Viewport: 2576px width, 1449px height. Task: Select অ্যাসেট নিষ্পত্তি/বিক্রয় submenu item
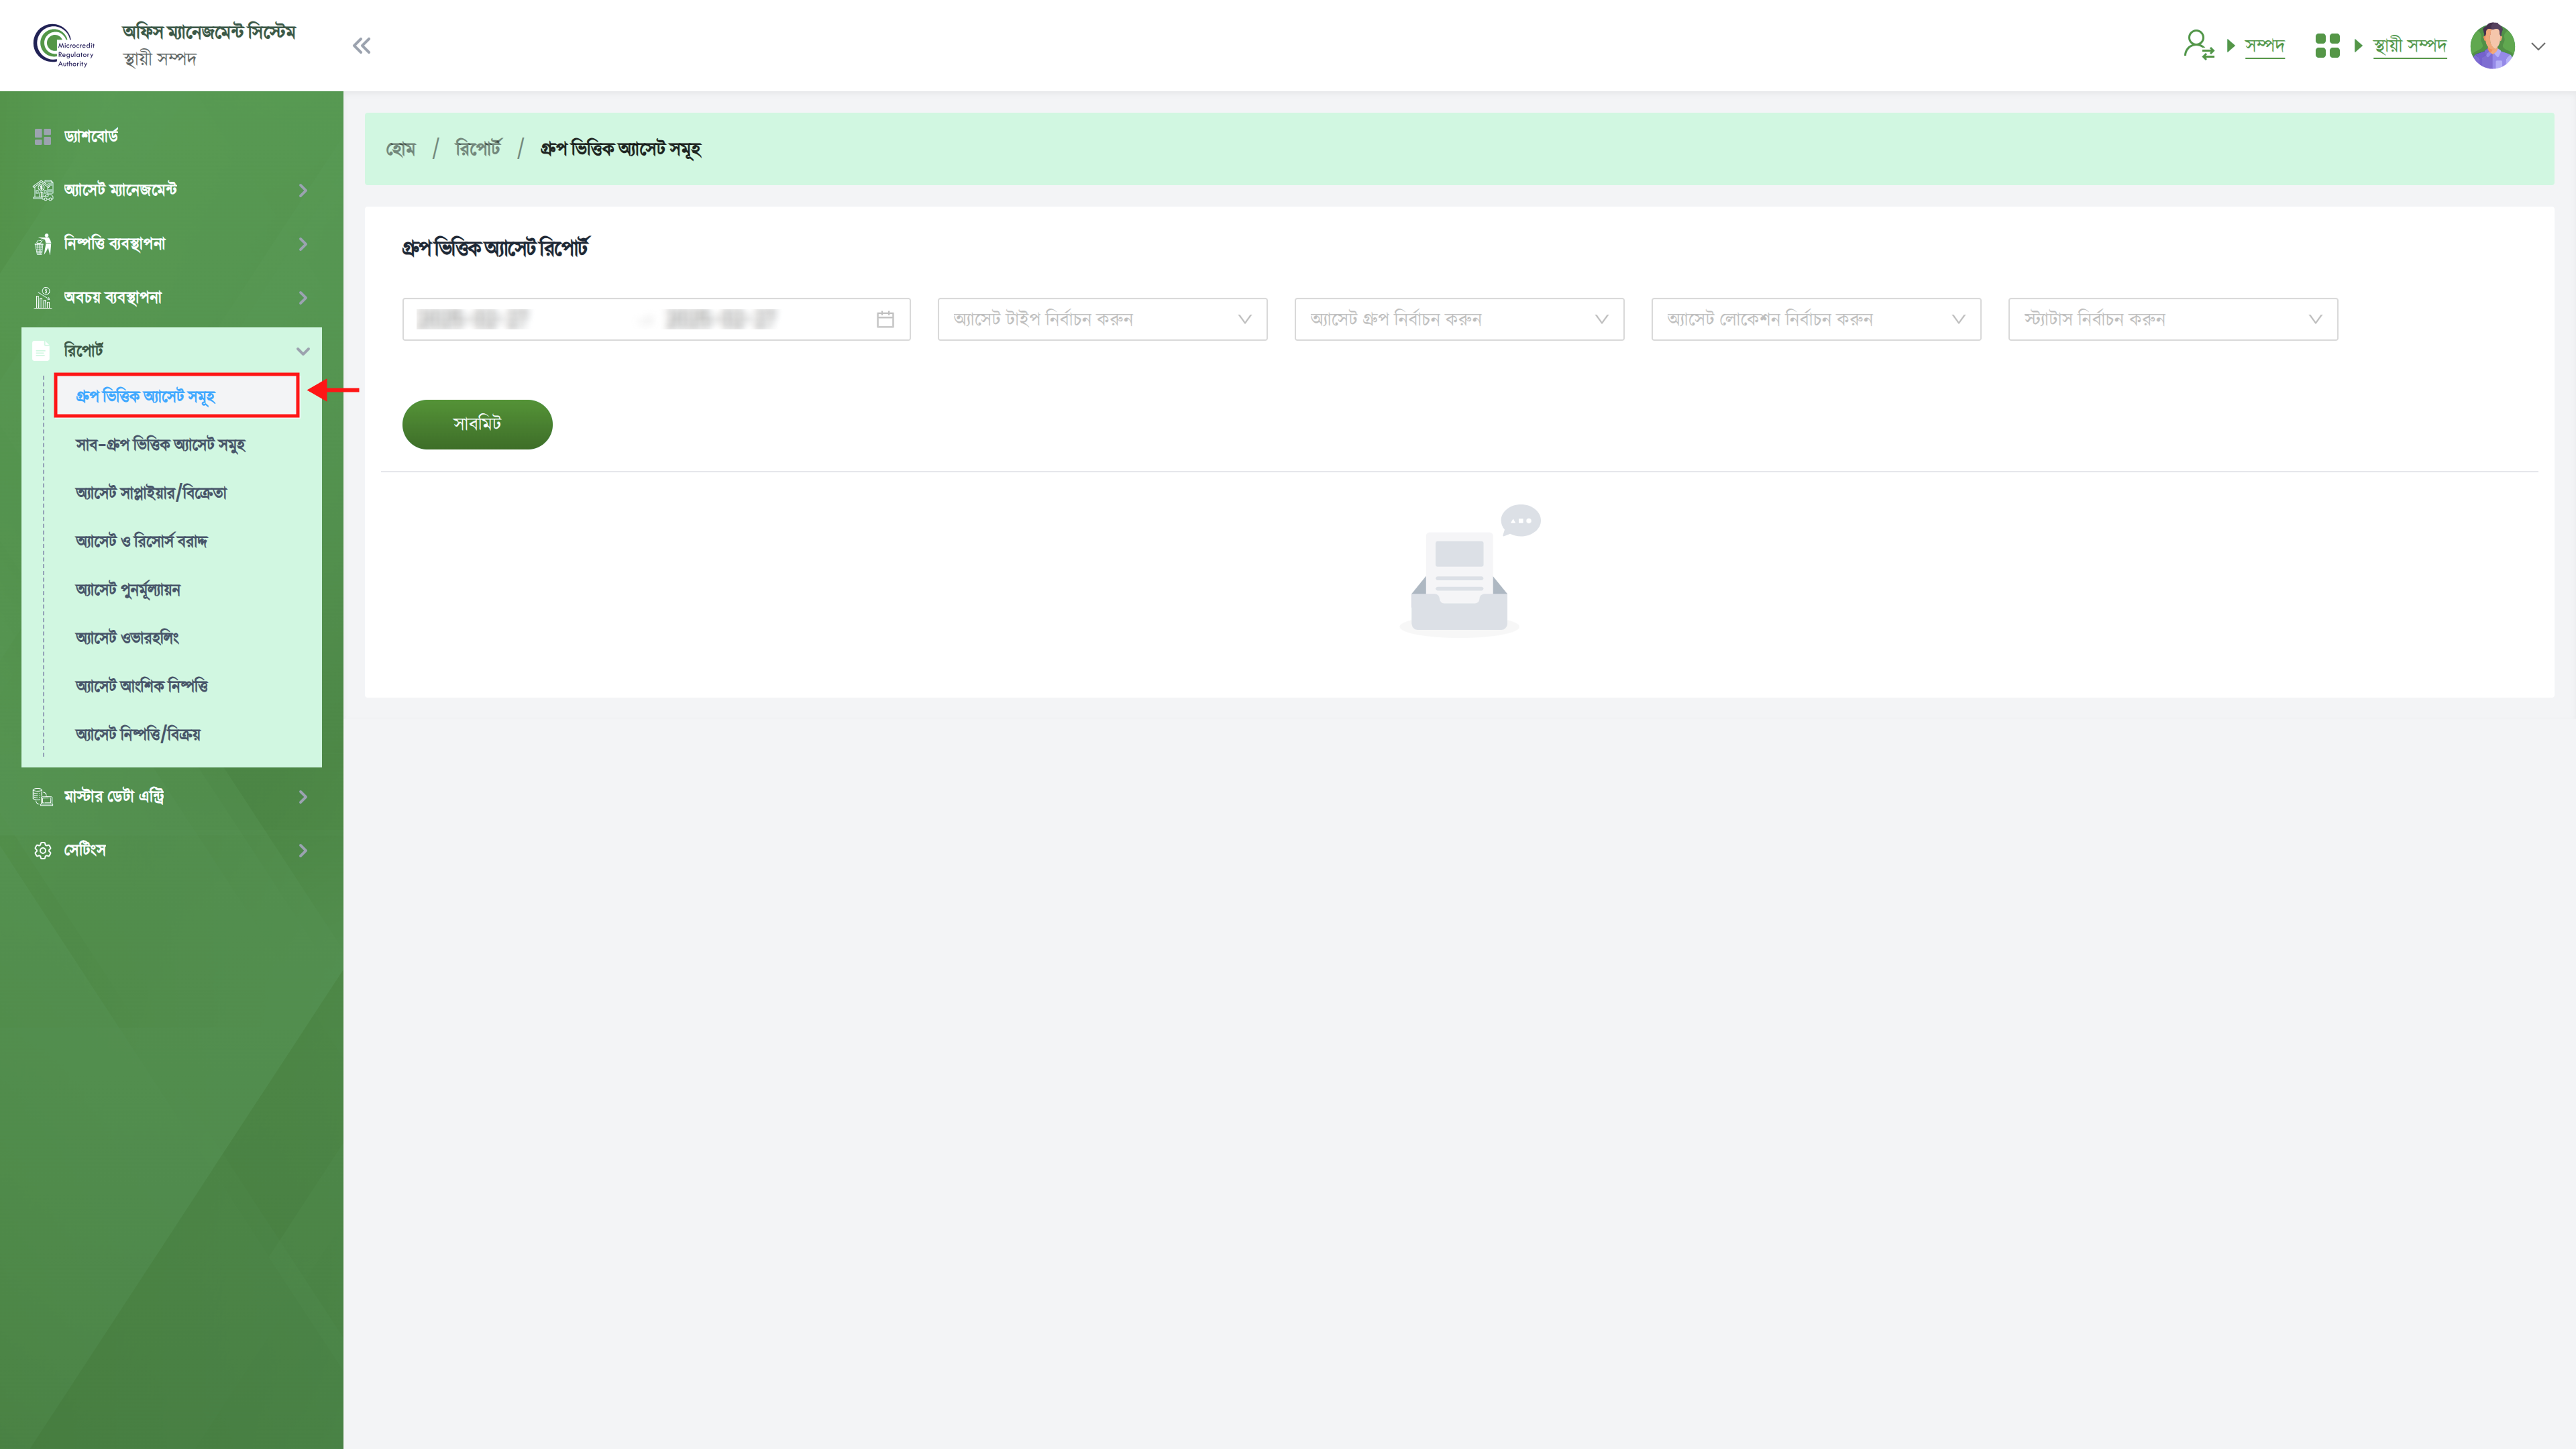tap(138, 734)
